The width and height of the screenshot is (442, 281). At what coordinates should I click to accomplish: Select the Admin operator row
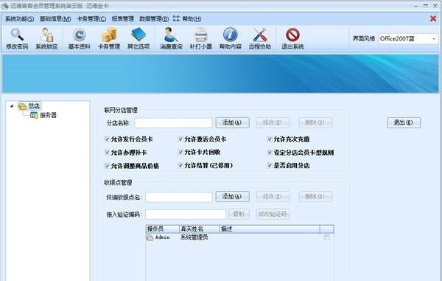coord(240,237)
